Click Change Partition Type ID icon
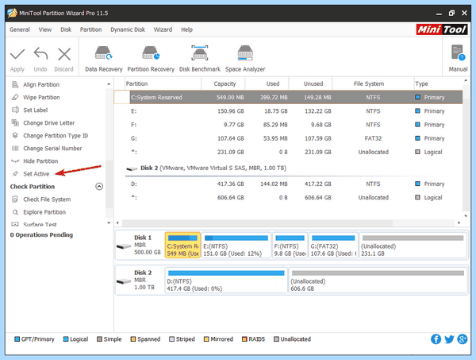Screen dimensions: 476x360 coord(15,135)
